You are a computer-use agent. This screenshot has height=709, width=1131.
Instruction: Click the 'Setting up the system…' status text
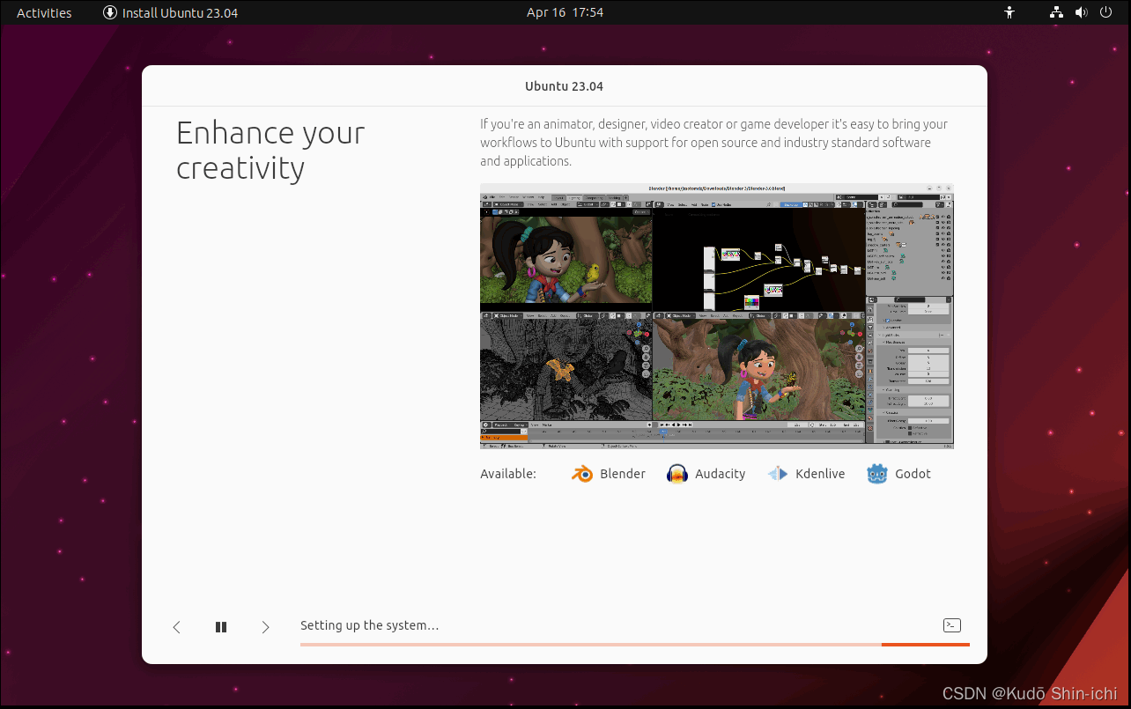pos(370,625)
